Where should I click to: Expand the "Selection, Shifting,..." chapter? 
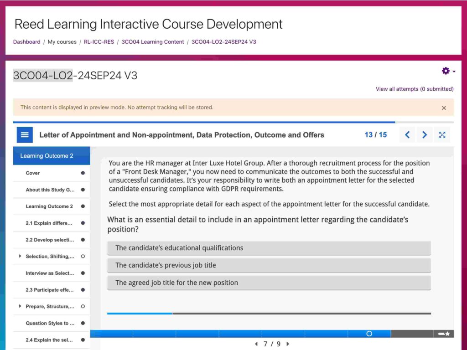(x=20, y=257)
